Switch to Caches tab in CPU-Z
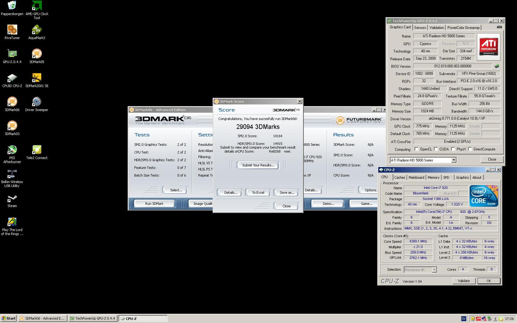The image size is (517, 323). 400,177
